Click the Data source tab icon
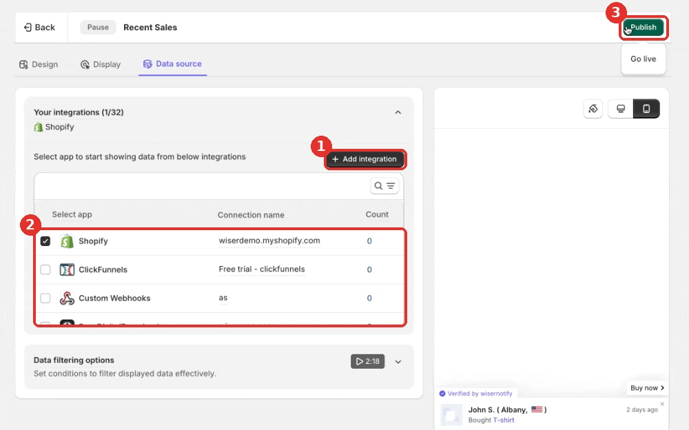The image size is (689, 430). 147,64
